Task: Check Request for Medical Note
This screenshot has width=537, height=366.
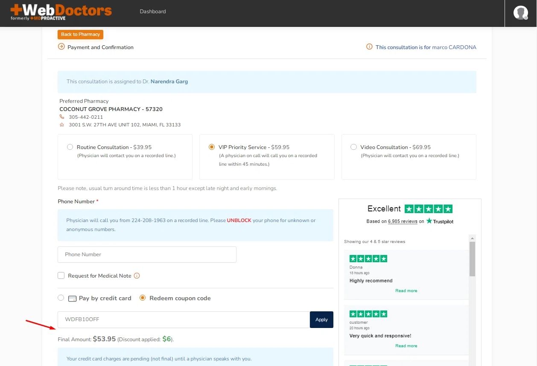Action: 61,276
